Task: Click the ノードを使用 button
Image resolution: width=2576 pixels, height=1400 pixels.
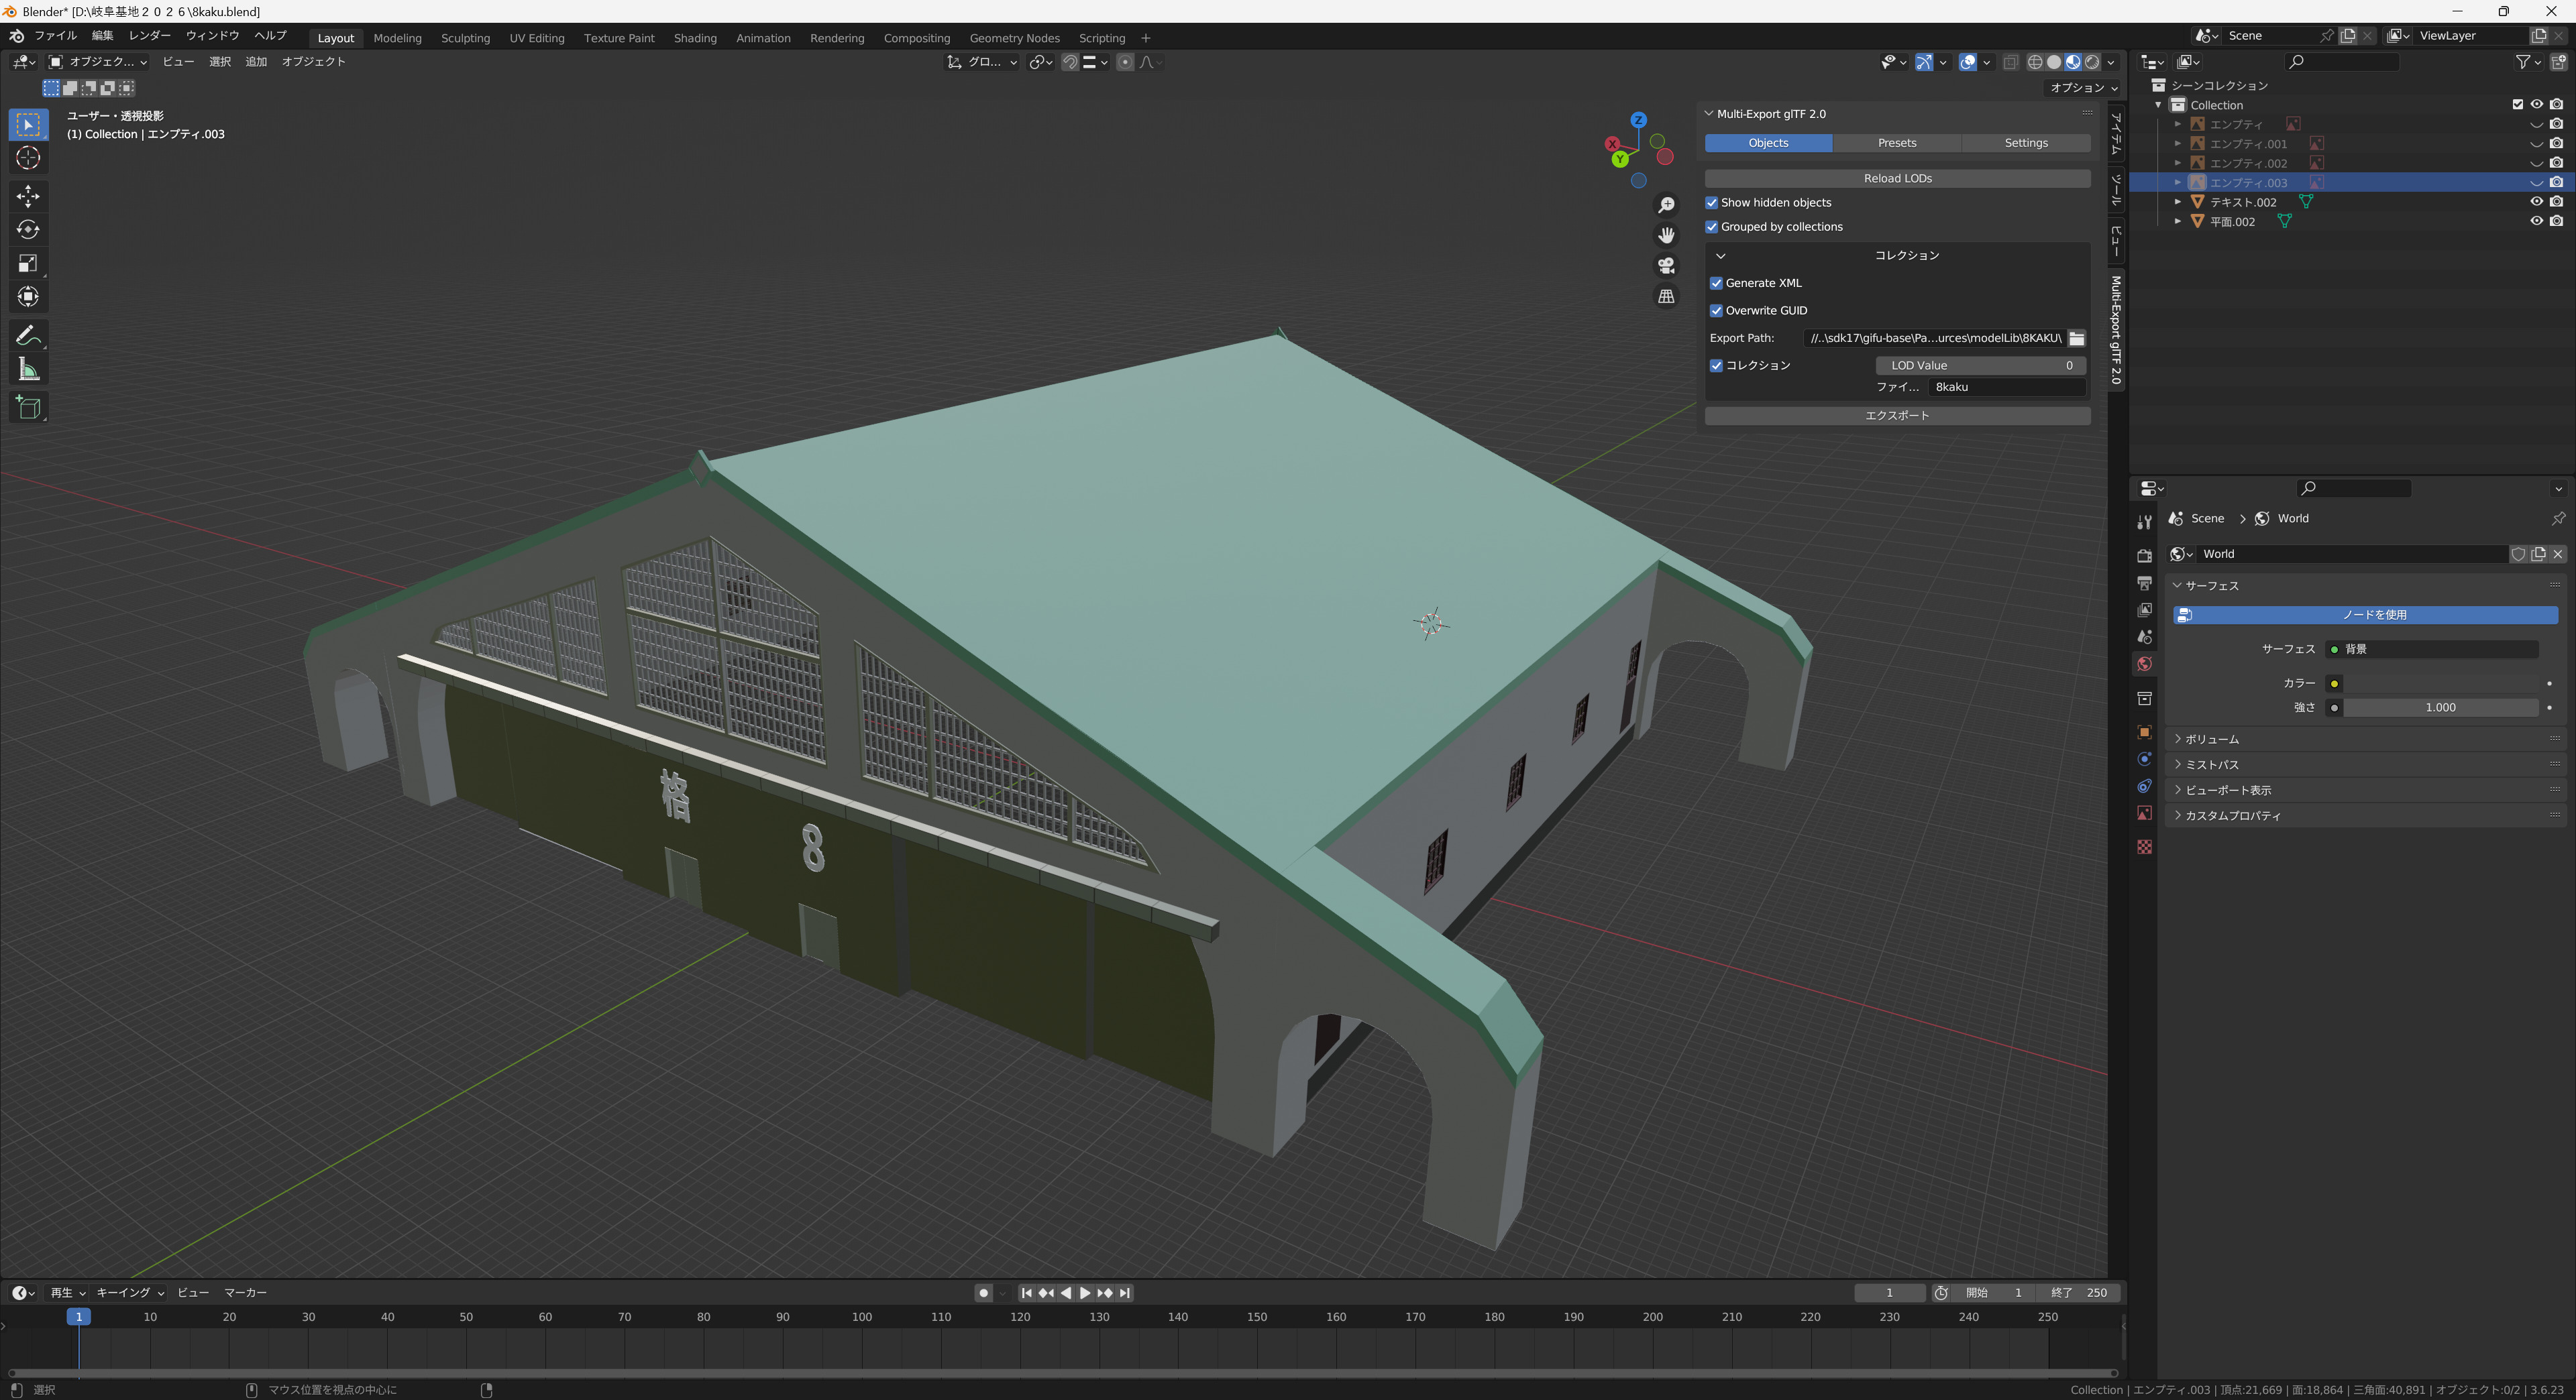Action: coord(2365,615)
